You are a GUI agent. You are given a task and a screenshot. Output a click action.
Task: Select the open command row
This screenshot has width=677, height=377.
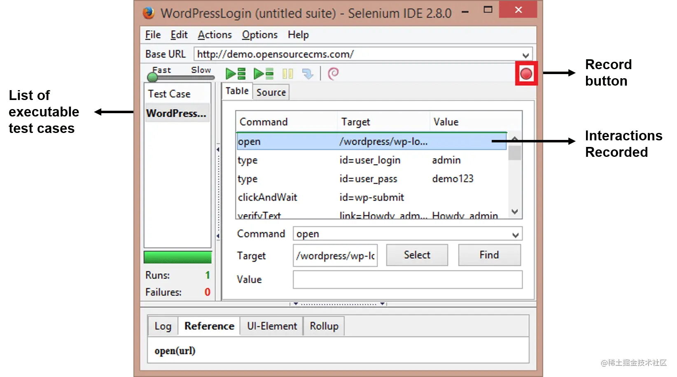[371, 142]
